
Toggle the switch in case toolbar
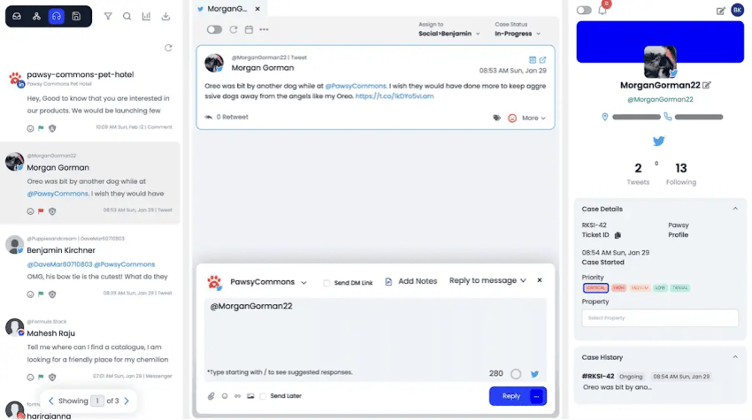click(x=214, y=30)
